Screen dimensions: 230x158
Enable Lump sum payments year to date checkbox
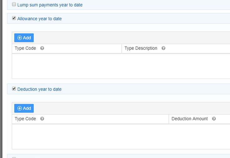tap(14, 5)
